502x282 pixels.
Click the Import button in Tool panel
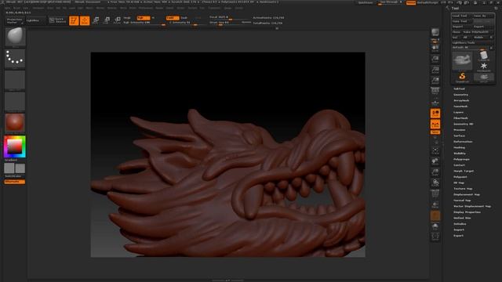pos(462,27)
